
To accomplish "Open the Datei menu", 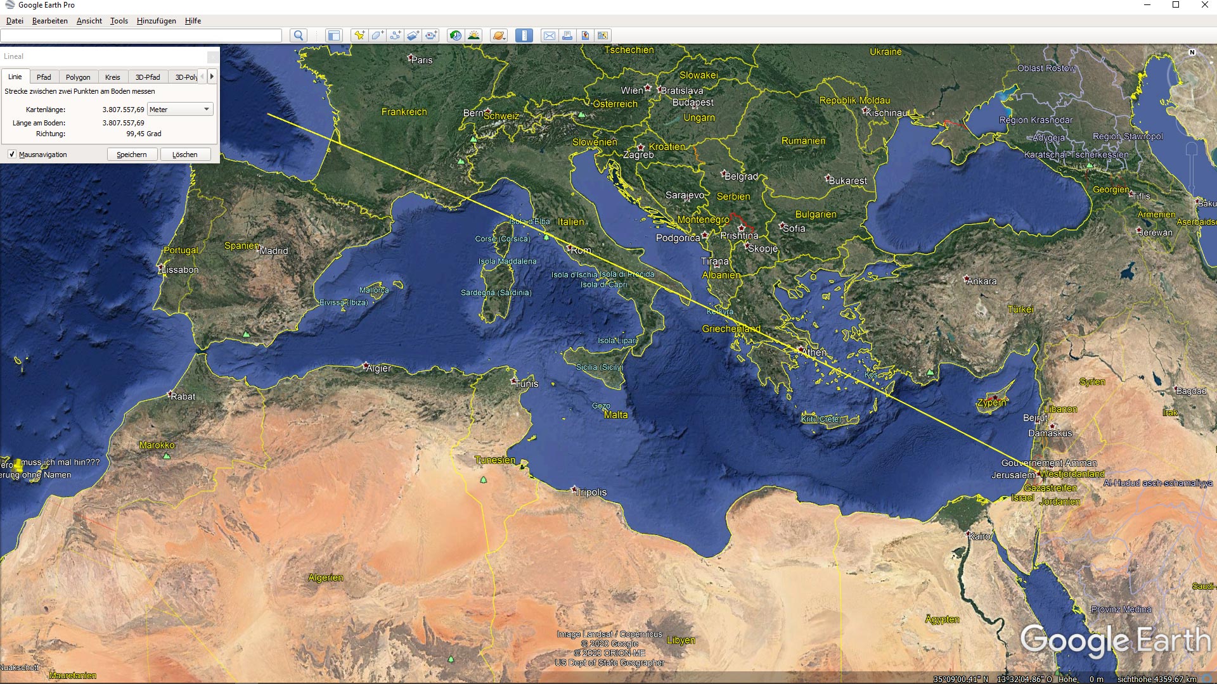I will 15,21.
